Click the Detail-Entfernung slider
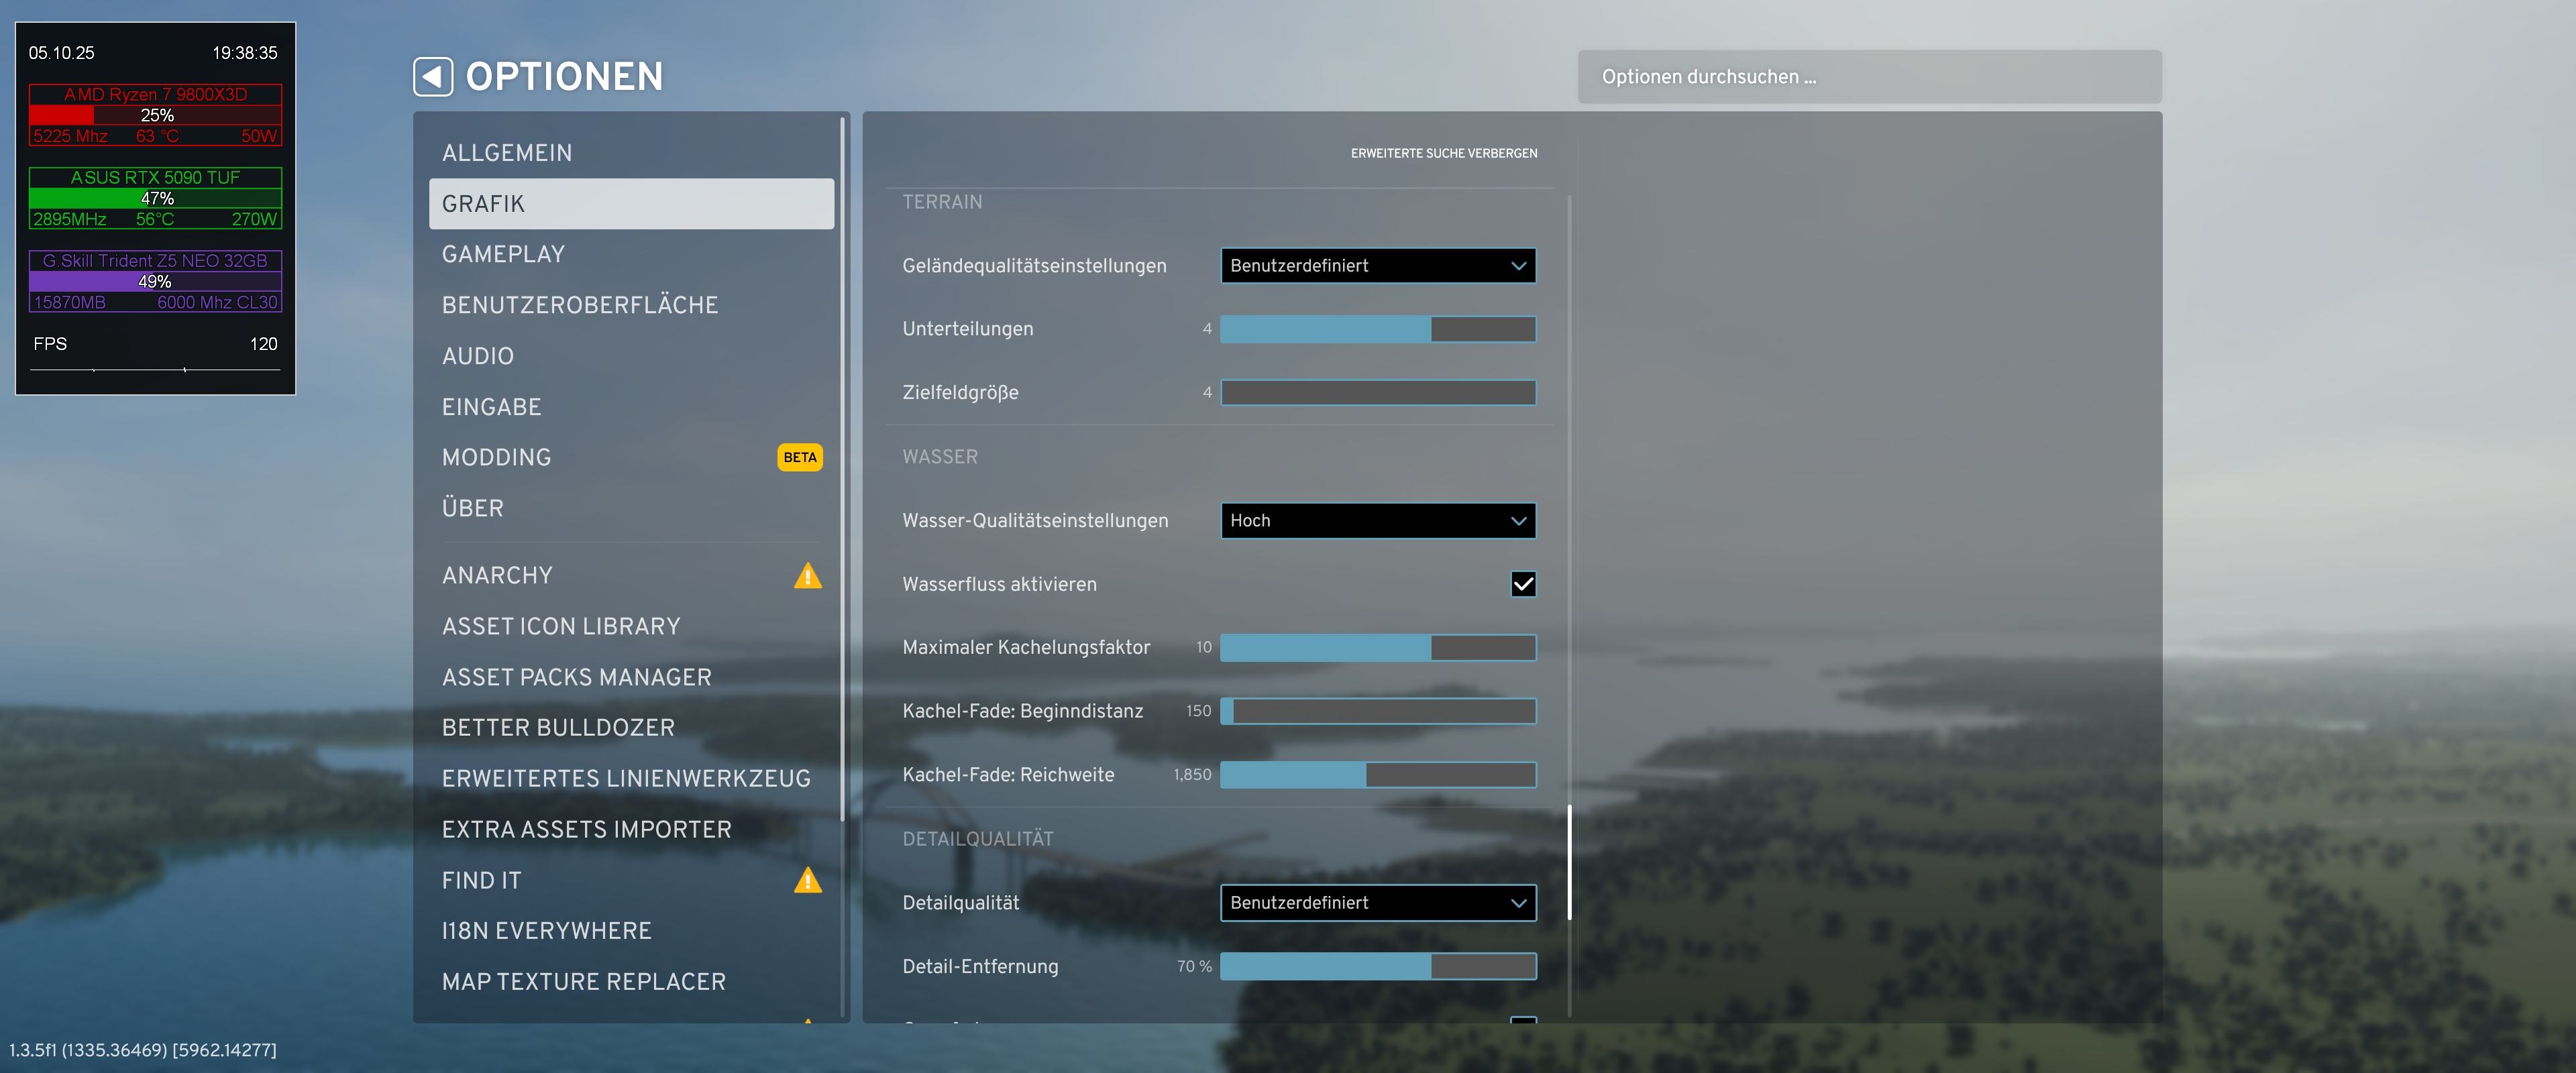 1377,966
